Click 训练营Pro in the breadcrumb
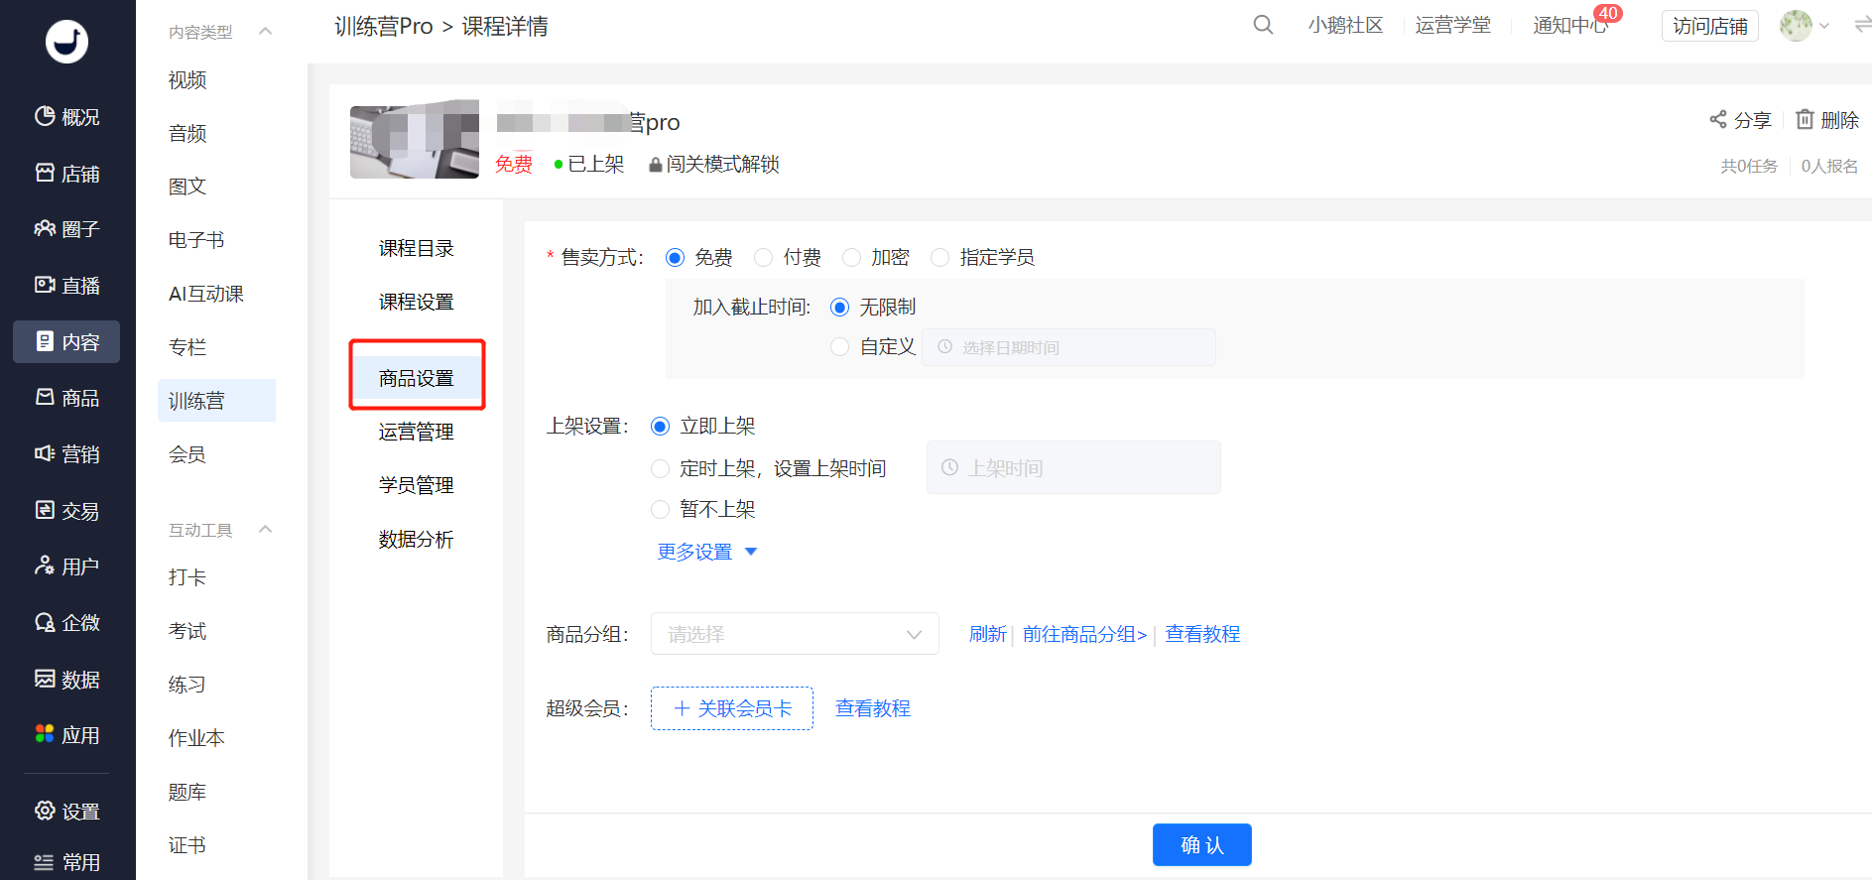 (x=384, y=26)
